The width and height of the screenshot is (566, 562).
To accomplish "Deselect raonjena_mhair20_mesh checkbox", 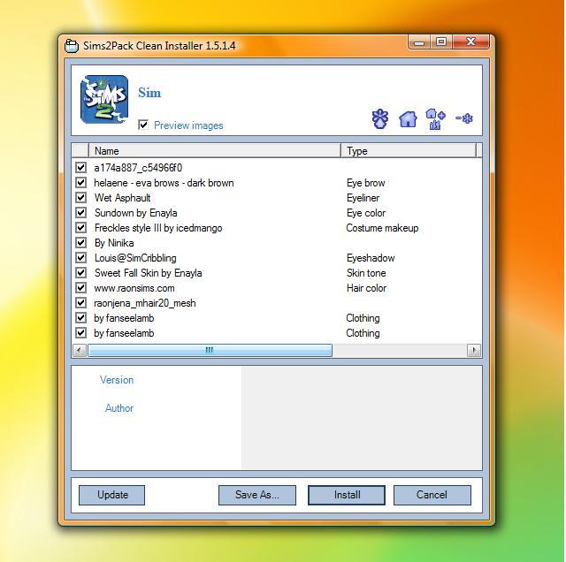I will click(x=81, y=303).
